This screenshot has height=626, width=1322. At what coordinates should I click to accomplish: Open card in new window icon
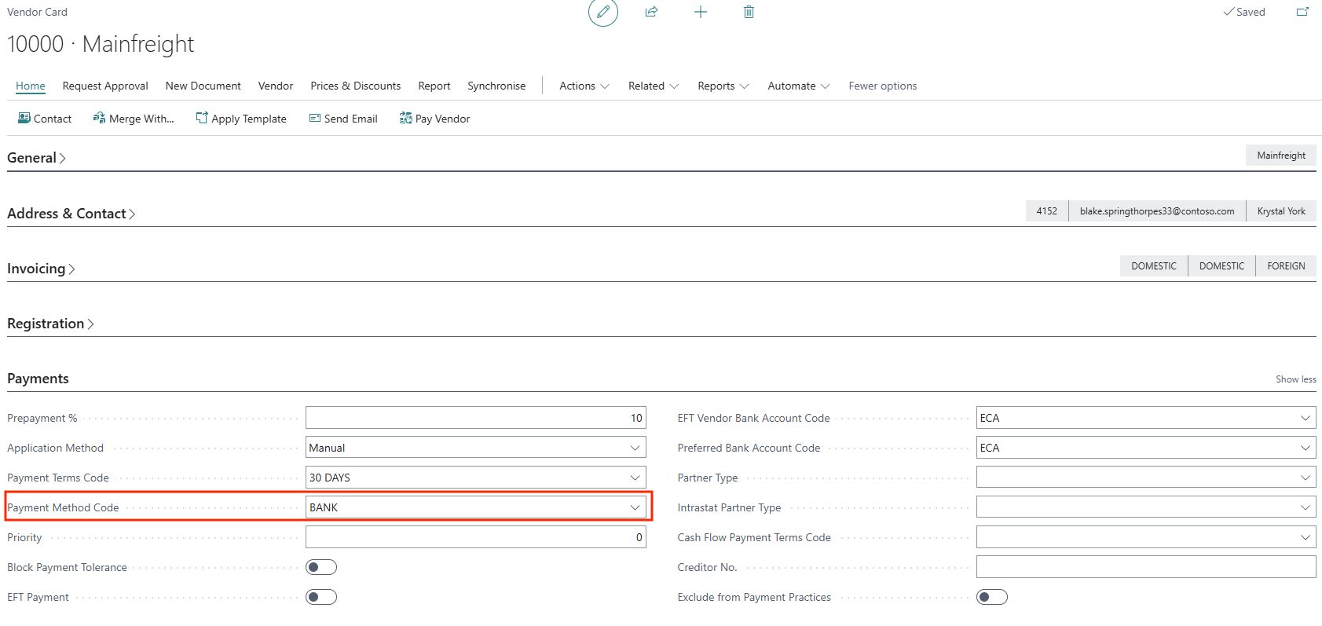point(1302,12)
